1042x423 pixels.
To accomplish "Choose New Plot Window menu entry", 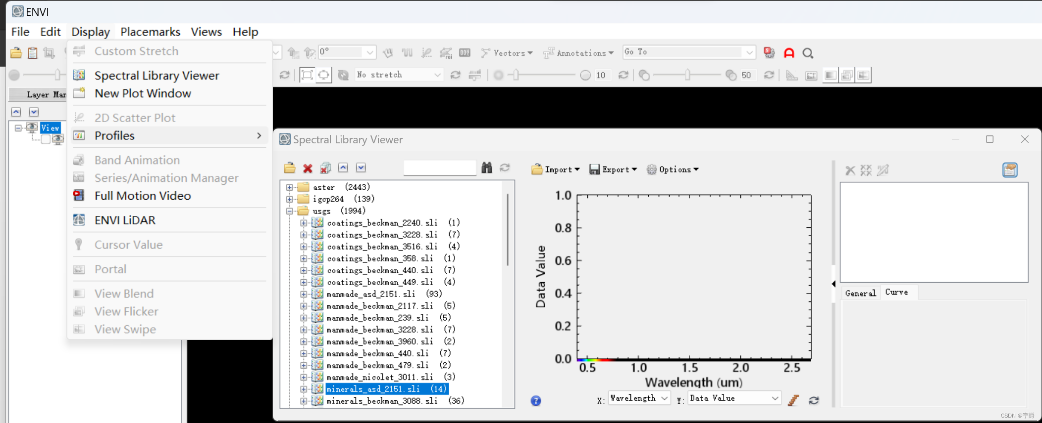I will 169,93.
